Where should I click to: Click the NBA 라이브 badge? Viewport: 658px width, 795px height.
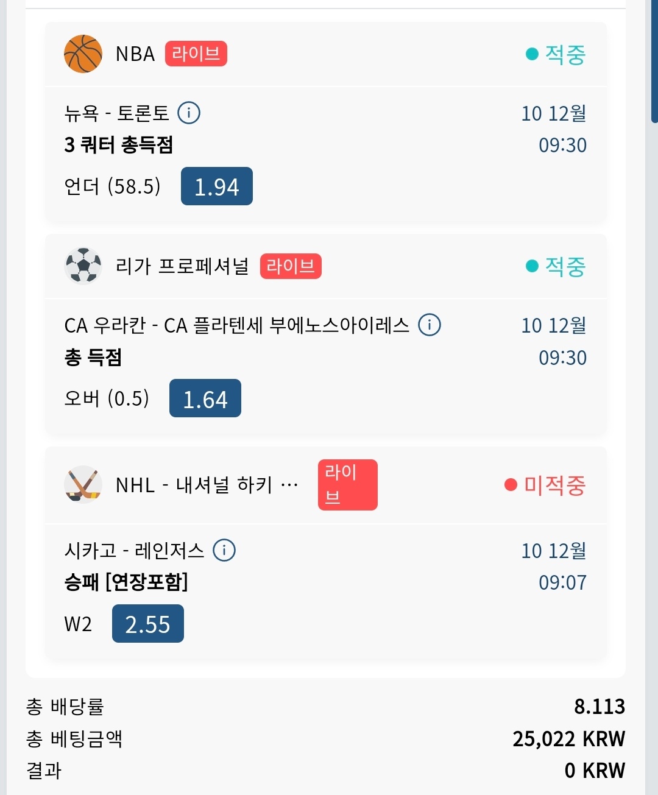[x=196, y=54]
